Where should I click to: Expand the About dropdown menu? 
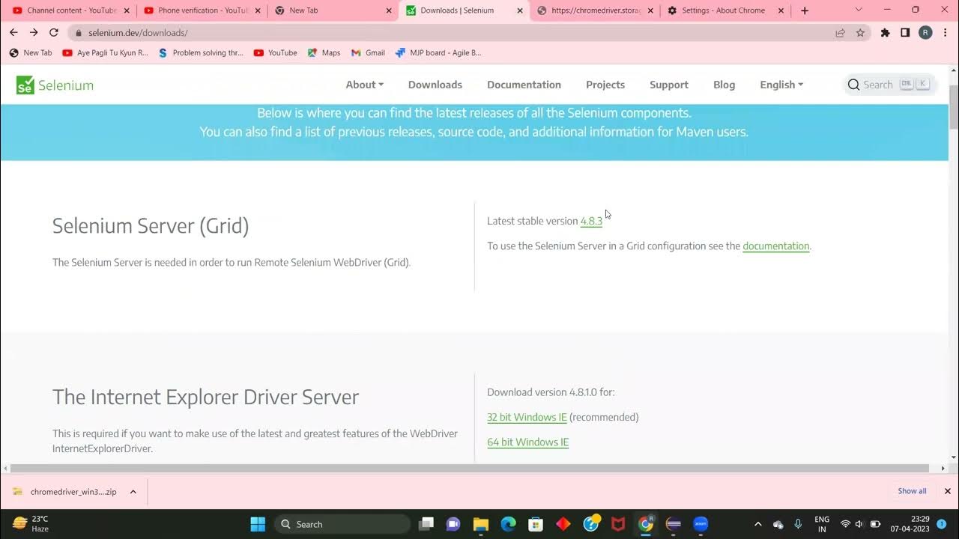coord(365,85)
